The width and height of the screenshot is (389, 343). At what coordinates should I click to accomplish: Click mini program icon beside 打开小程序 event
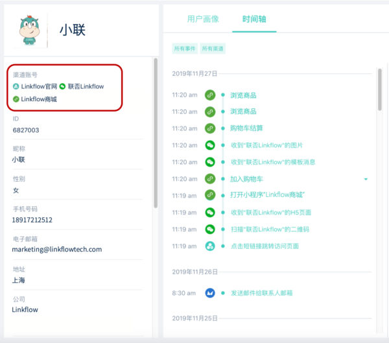point(210,195)
